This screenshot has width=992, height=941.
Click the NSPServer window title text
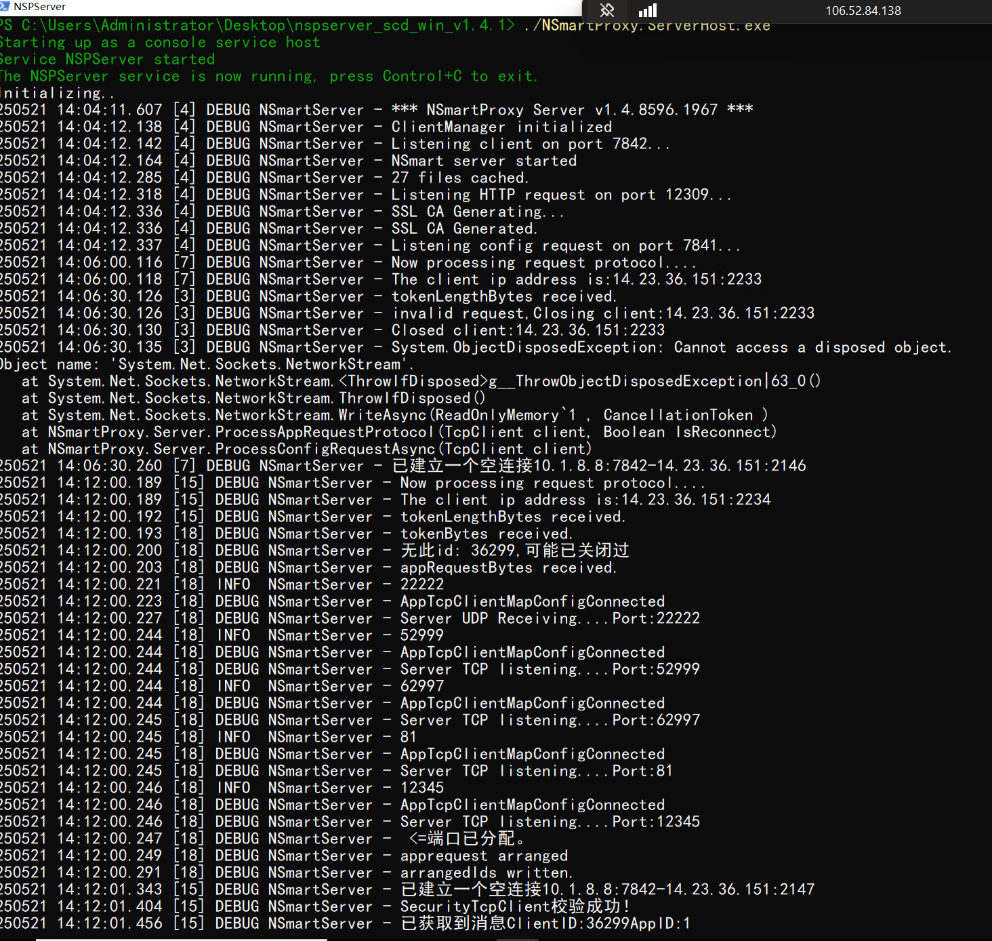(x=39, y=7)
